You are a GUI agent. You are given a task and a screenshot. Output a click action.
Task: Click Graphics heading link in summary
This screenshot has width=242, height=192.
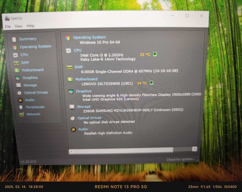(84, 91)
